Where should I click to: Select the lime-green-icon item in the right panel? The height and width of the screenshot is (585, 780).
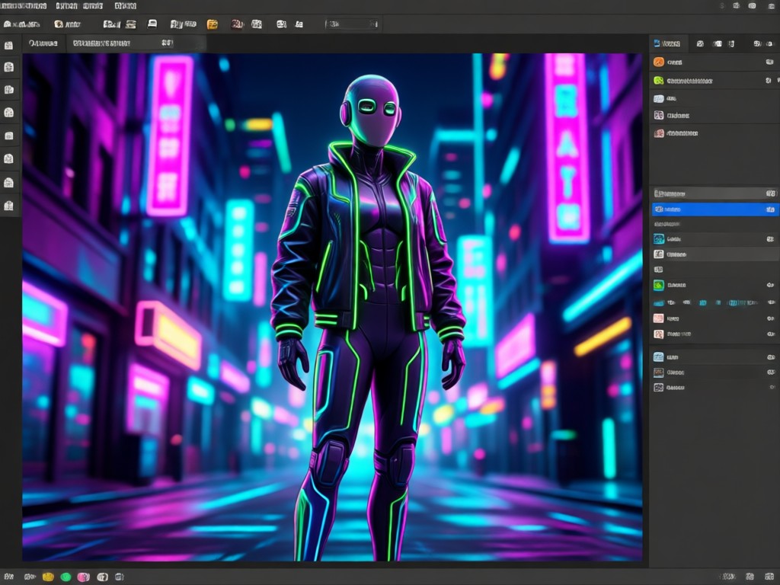714,81
